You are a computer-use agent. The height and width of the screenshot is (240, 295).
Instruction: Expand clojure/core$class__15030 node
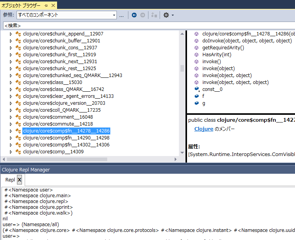click(x=11, y=82)
